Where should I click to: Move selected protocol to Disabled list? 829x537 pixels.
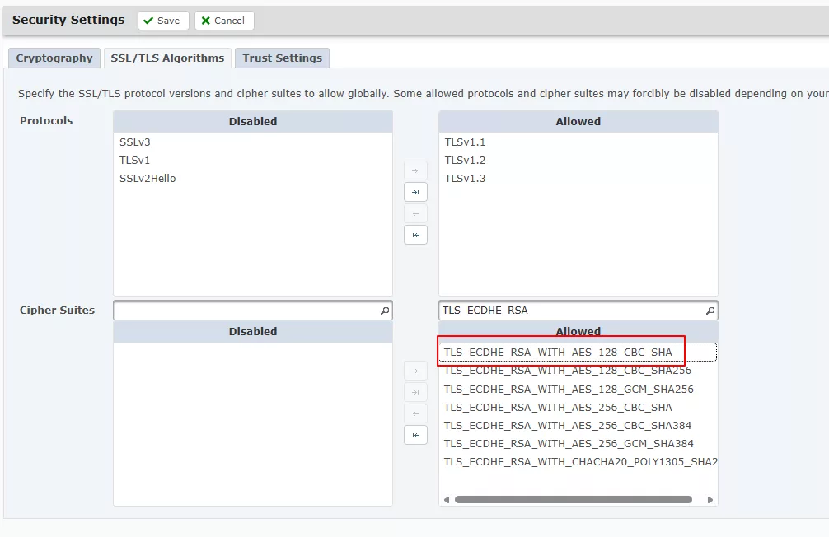click(x=415, y=213)
